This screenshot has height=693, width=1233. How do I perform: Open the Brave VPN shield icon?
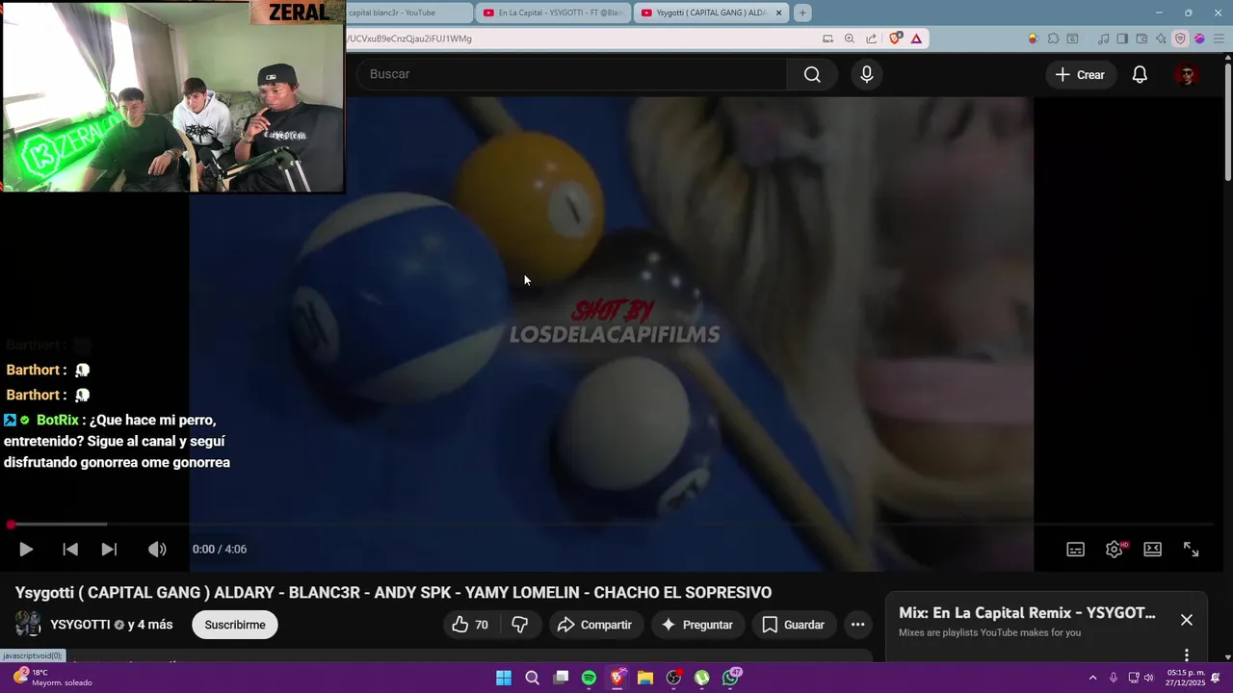pyautogui.click(x=1180, y=38)
